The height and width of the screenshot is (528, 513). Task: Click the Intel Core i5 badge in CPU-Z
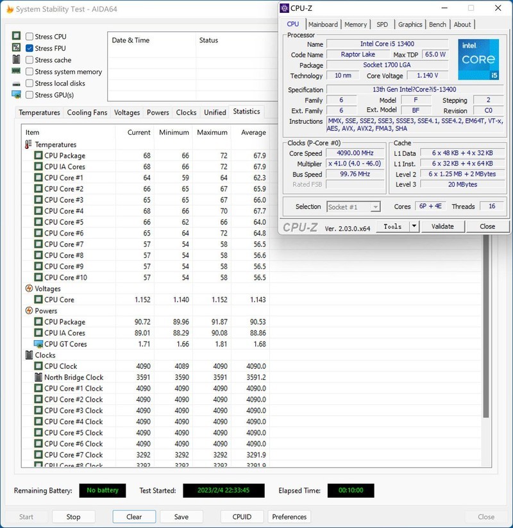point(477,60)
